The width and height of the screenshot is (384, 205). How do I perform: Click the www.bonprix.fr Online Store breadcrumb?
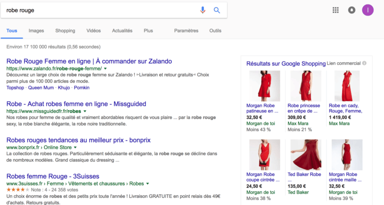[x=39, y=147]
